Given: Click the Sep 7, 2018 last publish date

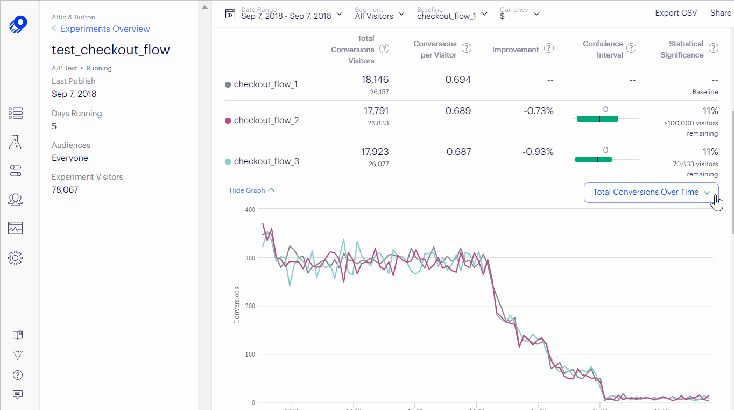Looking at the screenshot, I should (x=74, y=94).
